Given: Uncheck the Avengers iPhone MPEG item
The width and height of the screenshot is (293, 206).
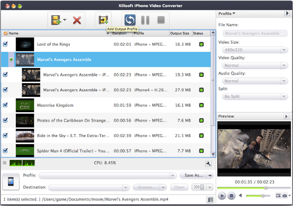Looking at the screenshot, I should pos(5,75).
